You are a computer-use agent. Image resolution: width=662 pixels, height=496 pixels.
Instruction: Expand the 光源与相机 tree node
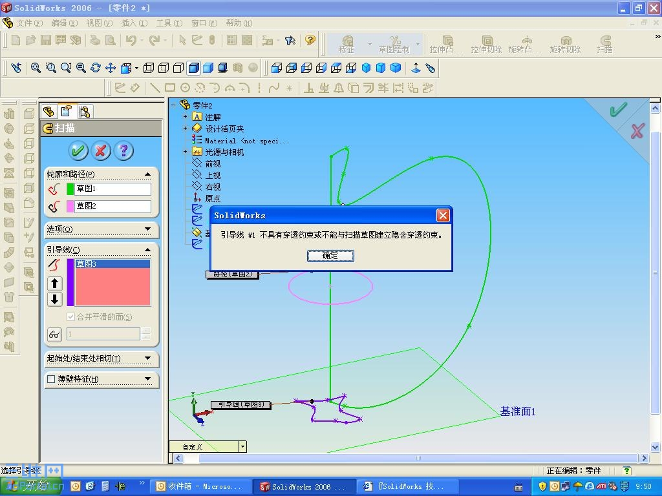click(185, 151)
